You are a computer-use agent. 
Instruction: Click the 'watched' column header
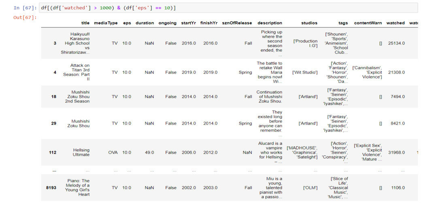[x=395, y=23]
